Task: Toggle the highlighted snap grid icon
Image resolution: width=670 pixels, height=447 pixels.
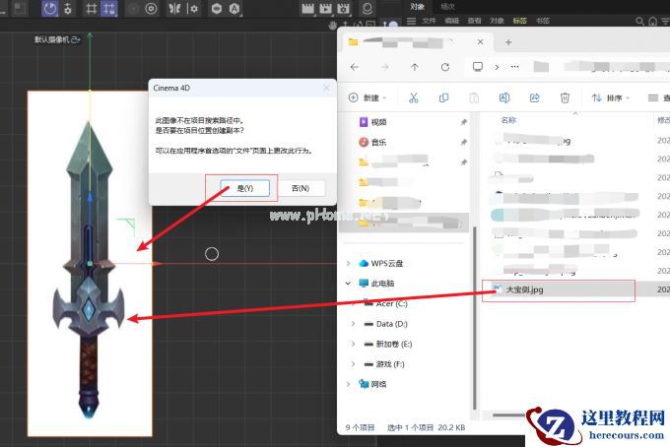Action: (109, 9)
